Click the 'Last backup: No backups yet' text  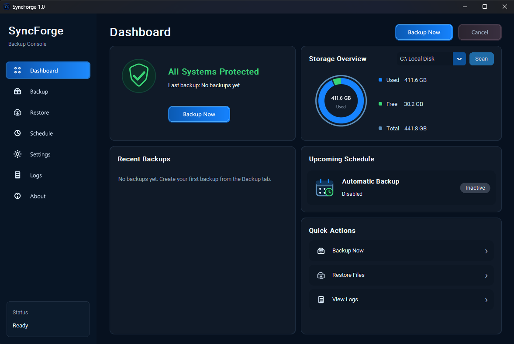point(204,85)
